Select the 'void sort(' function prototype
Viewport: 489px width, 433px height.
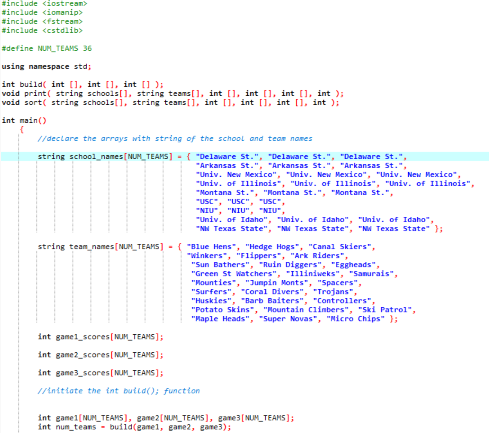tap(170, 103)
